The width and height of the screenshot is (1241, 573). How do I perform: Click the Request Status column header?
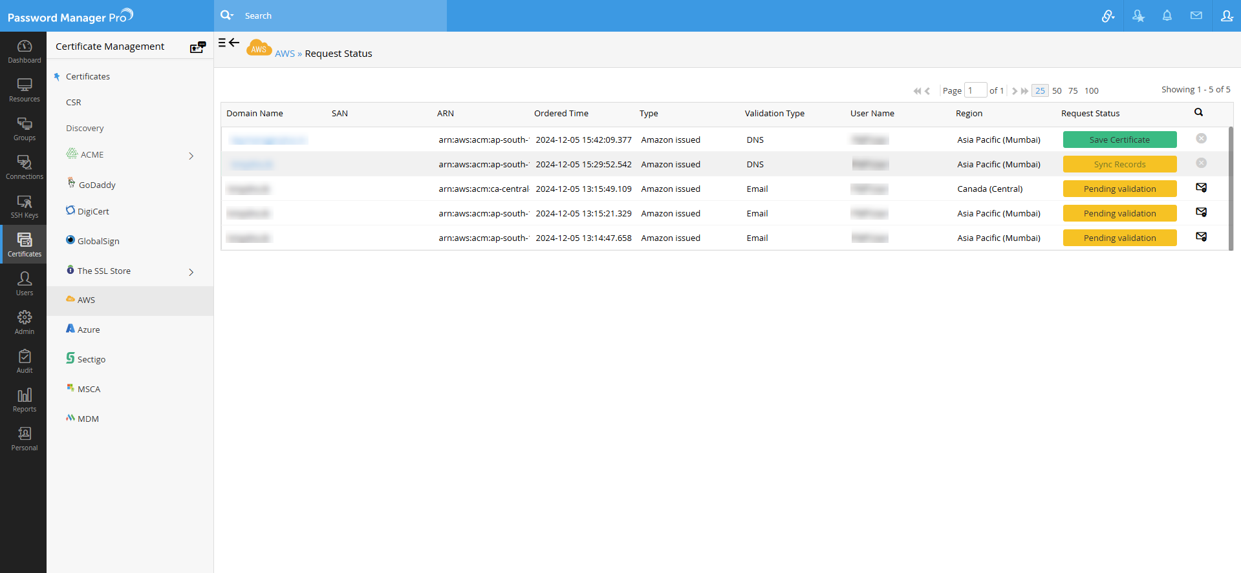1090,113
